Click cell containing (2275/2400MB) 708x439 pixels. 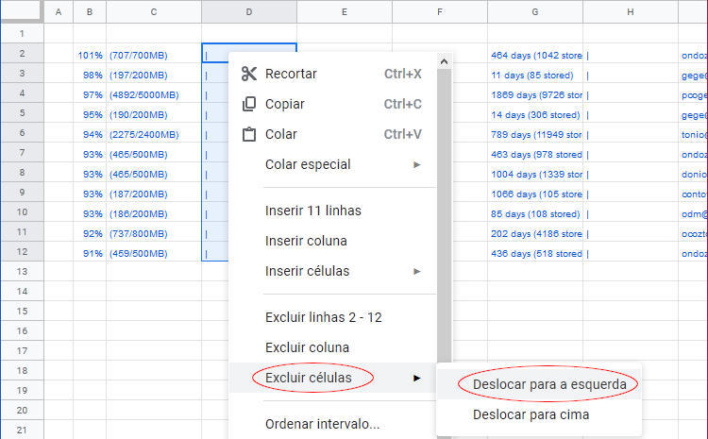click(x=154, y=135)
